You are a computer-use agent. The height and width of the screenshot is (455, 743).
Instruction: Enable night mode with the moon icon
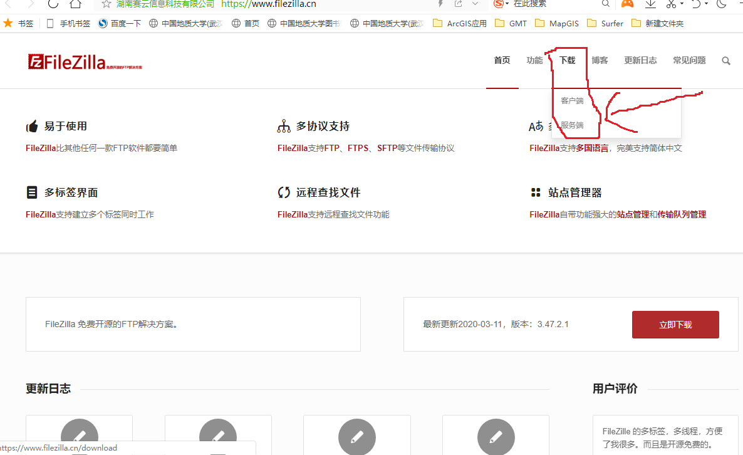(x=722, y=4)
